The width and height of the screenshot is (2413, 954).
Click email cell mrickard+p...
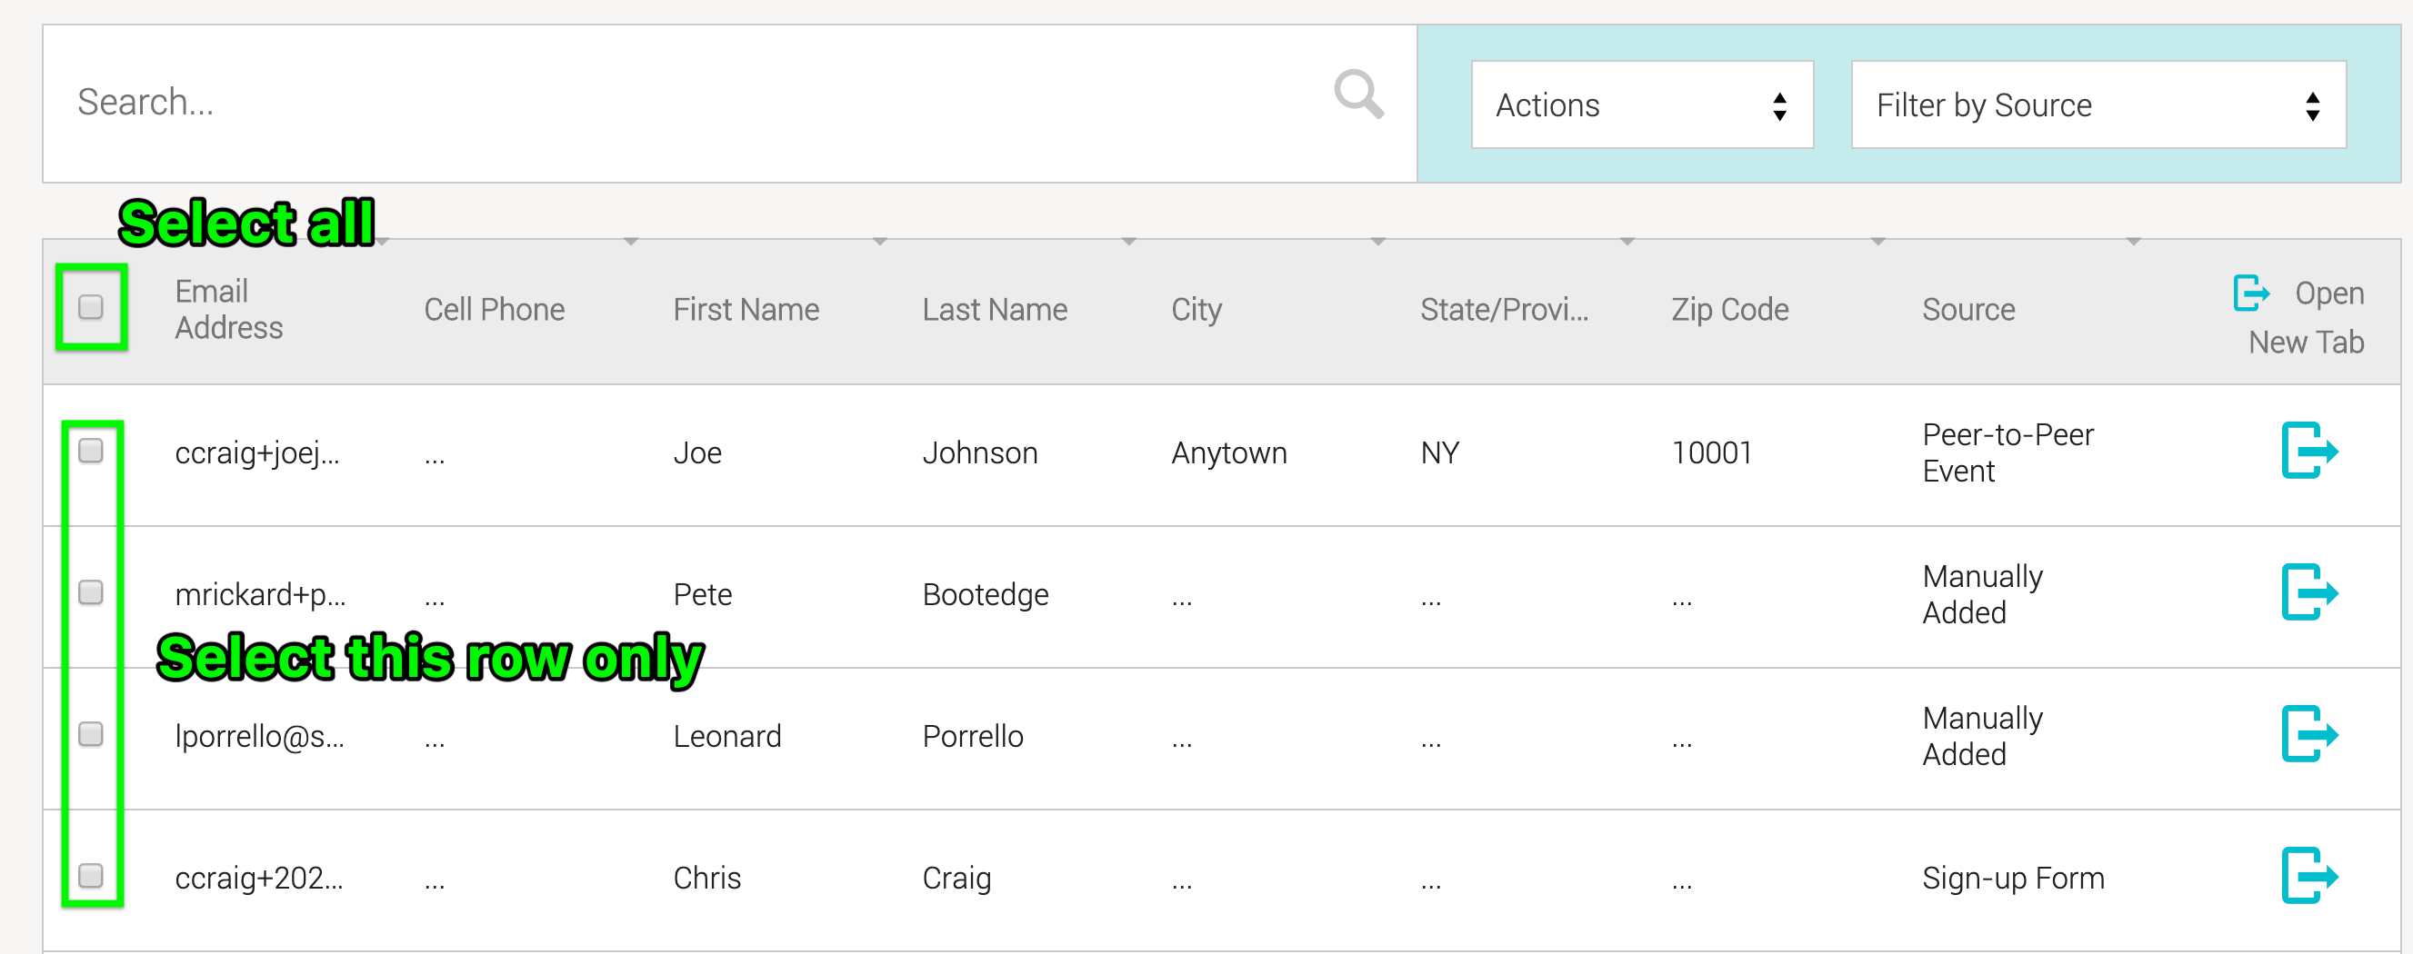(x=259, y=594)
